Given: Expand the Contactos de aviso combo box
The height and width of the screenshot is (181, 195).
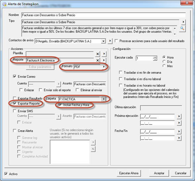Looking at the screenshot, I should click(103, 41).
